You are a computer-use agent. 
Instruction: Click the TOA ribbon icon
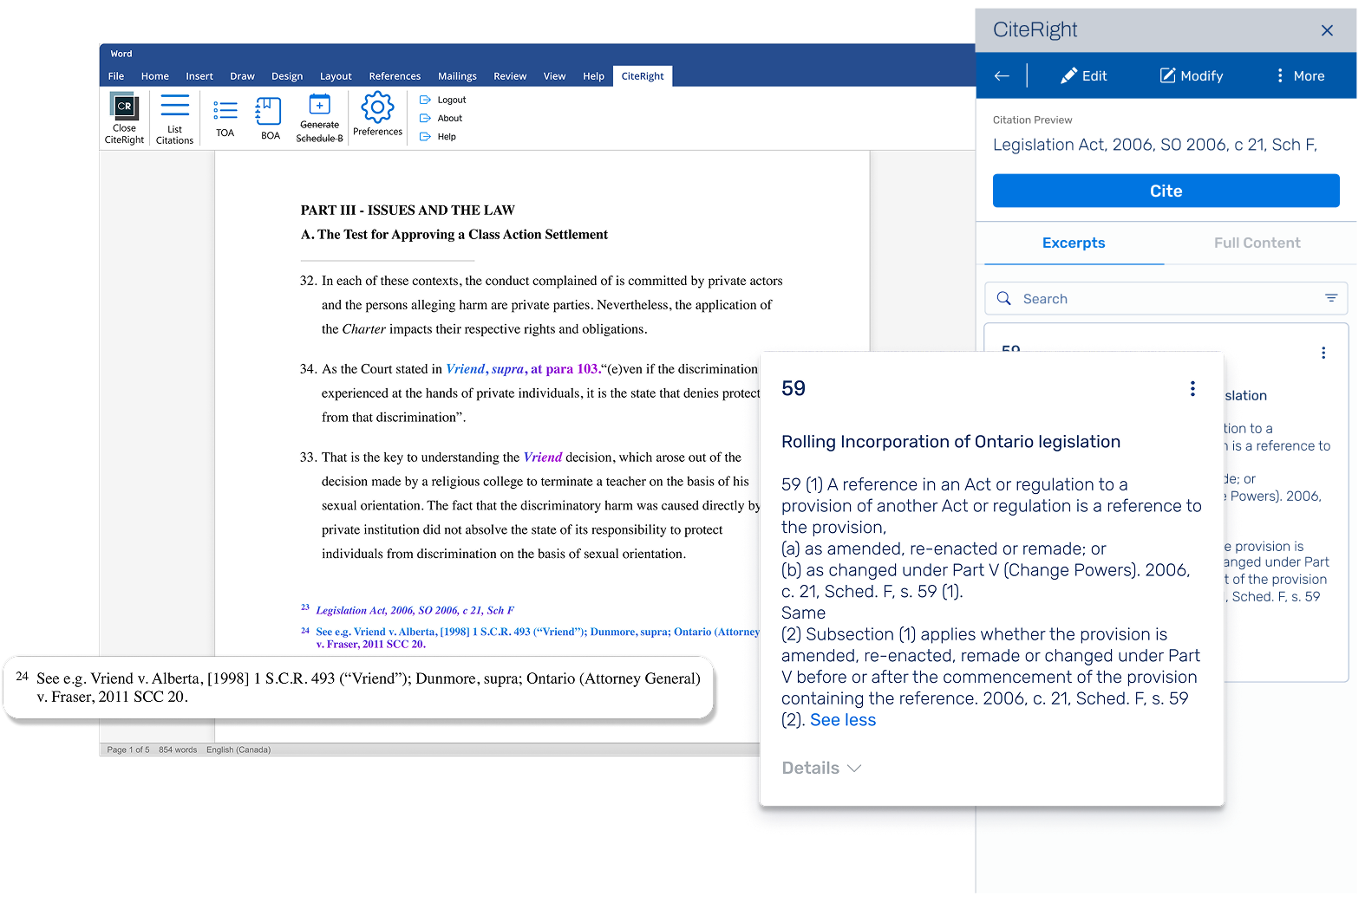225,118
